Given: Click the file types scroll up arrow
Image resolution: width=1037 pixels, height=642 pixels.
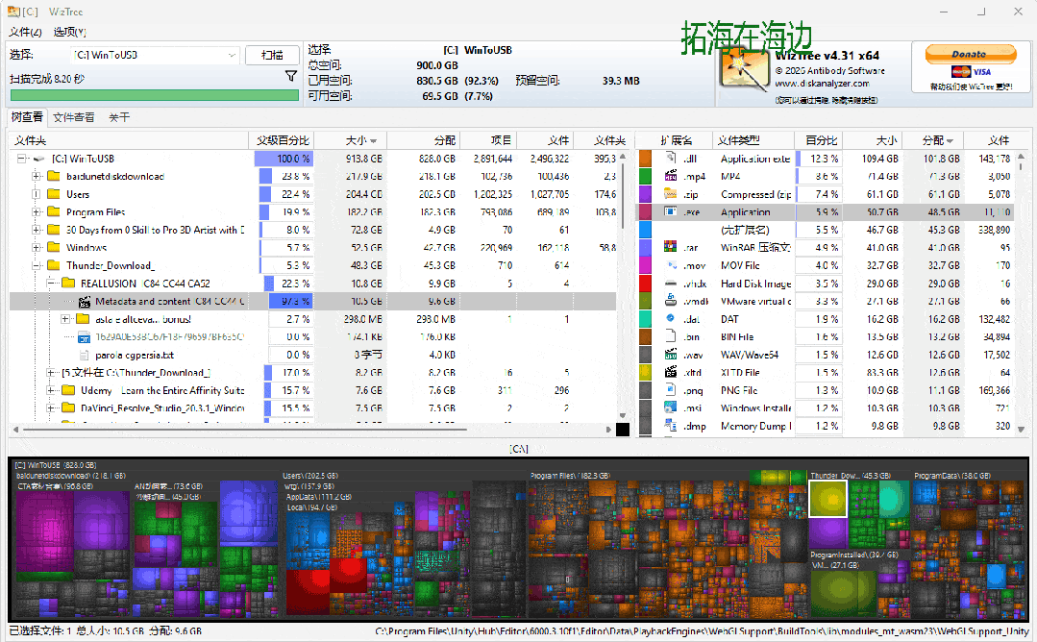Looking at the screenshot, I should 1021,158.
